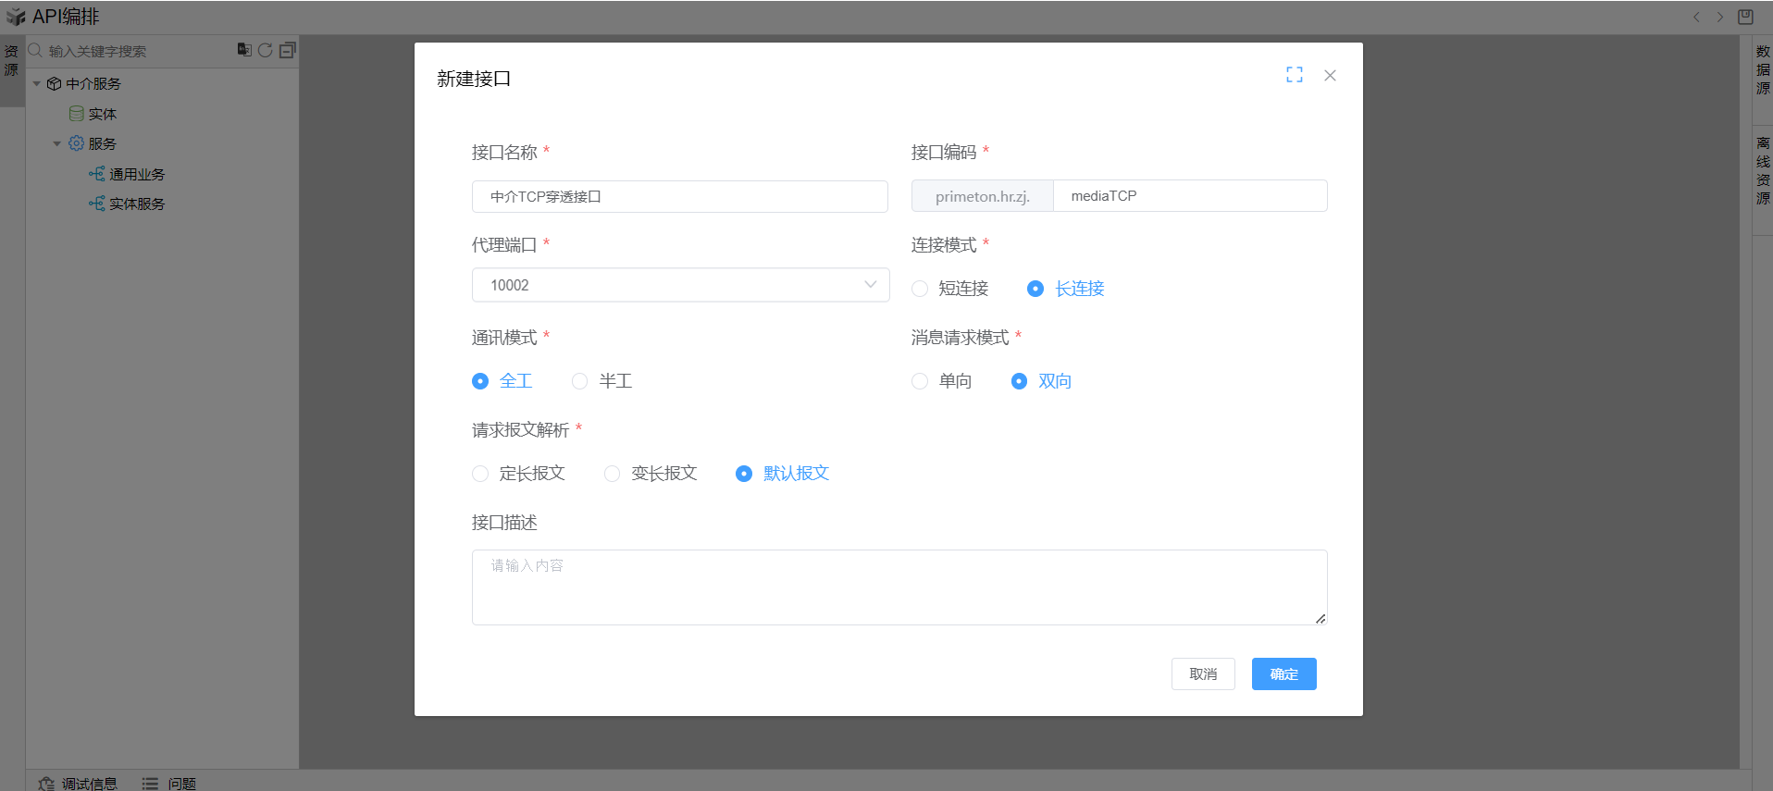1773x791 pixels.
Task: Click the 确定 confirm button
Action: pos(1283,674)
